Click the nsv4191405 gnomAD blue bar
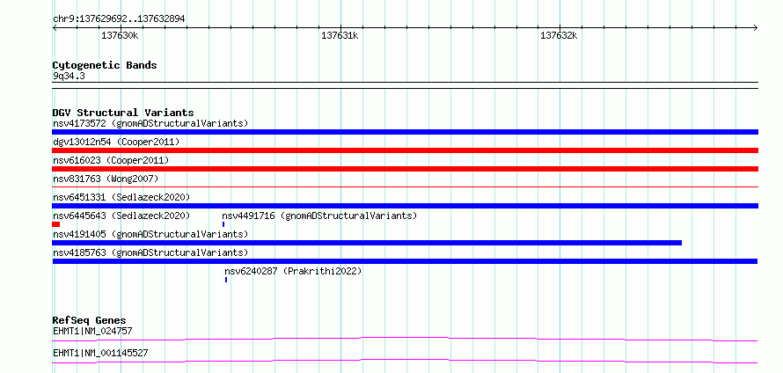Image resolution: width=783 pixels, height=373 pixels. (x=367, y=243)
